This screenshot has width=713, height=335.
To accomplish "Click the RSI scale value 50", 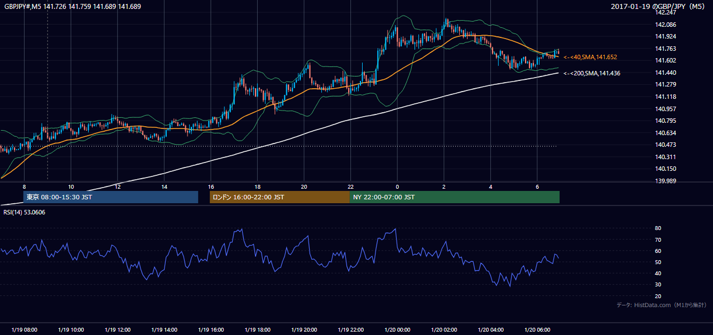I will coord(658,262).
